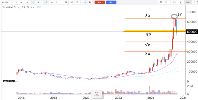Click the Investing.com logo link
The height and width of the screenshot is (100, 198).
pyautogui.click(x=11, y=81)
